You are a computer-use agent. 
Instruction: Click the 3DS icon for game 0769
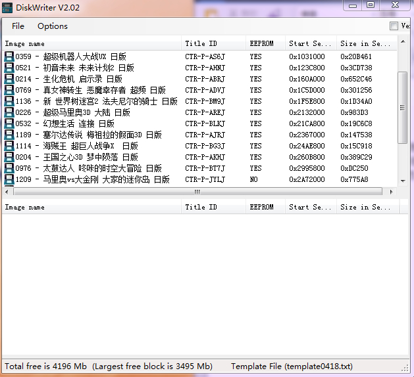click(9, 90)
